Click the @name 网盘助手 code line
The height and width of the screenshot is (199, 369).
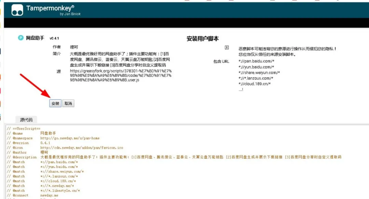(x=31, y=133)
